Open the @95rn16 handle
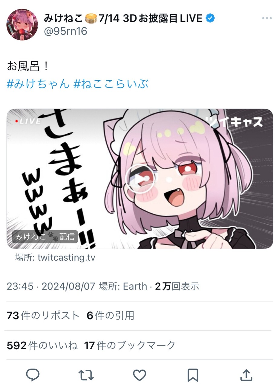280x388 pixels. pos(66,31)
